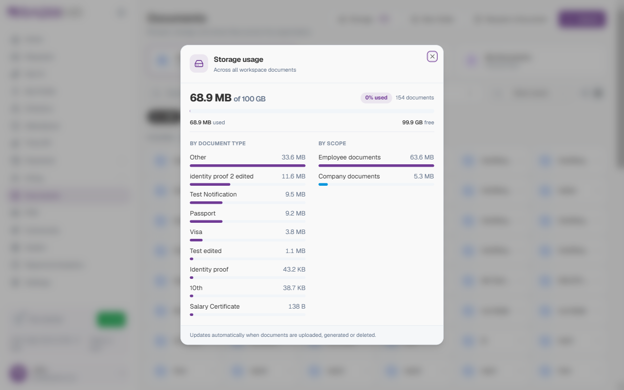Viewport: 624px width, 390px height.
Task: Click the 'Company documents' scope label
Action: click(x=349, y=176)
